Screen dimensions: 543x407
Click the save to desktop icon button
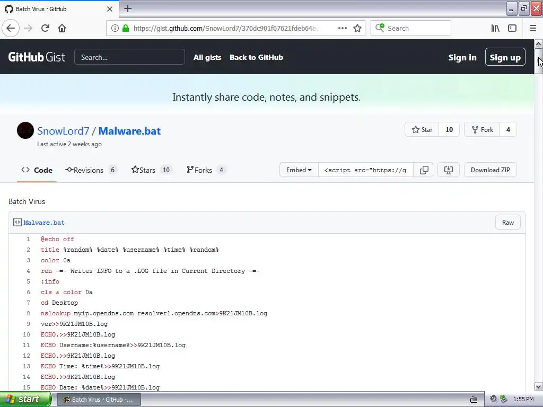[449, 170]
